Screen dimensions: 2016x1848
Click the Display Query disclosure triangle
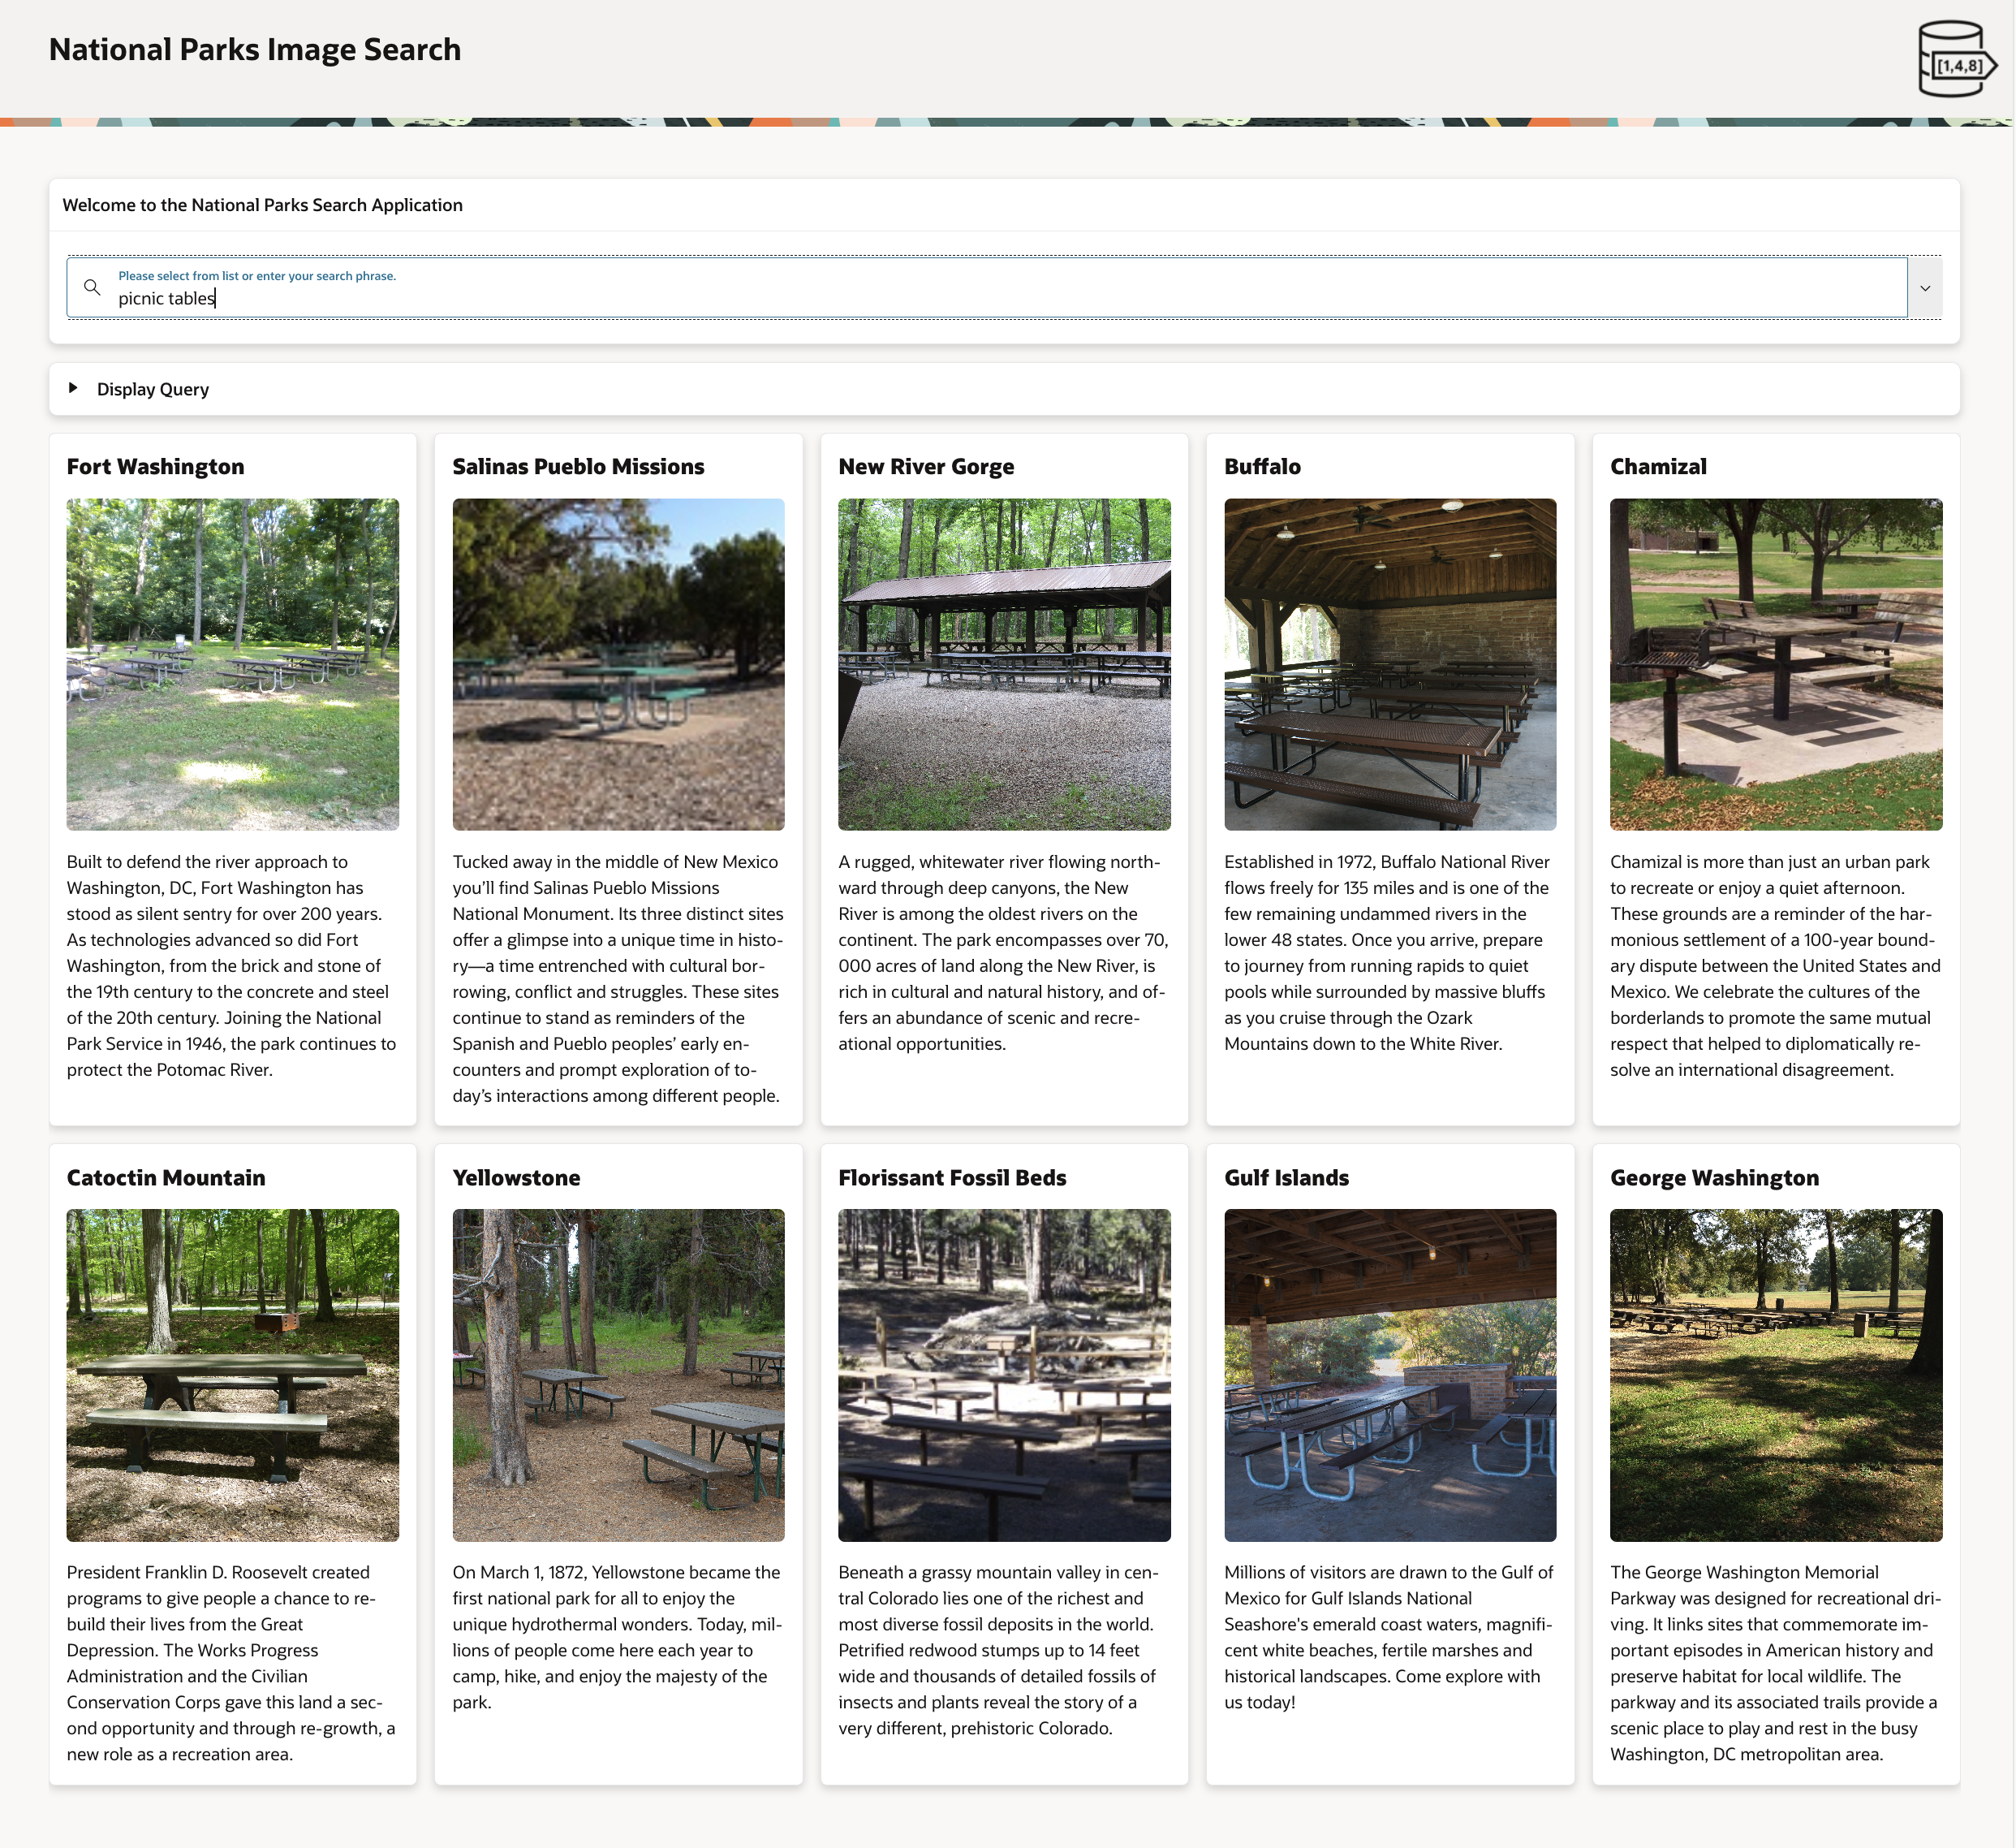(x=74, y=388)
